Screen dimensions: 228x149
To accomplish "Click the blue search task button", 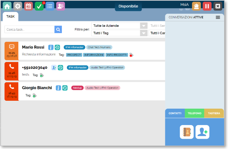I will click(58, 29).
